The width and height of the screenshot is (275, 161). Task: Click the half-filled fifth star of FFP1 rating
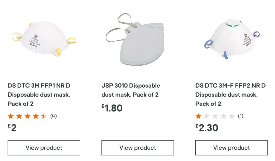coord(44,116)
